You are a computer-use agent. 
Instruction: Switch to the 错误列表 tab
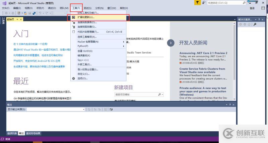(12, 133)
